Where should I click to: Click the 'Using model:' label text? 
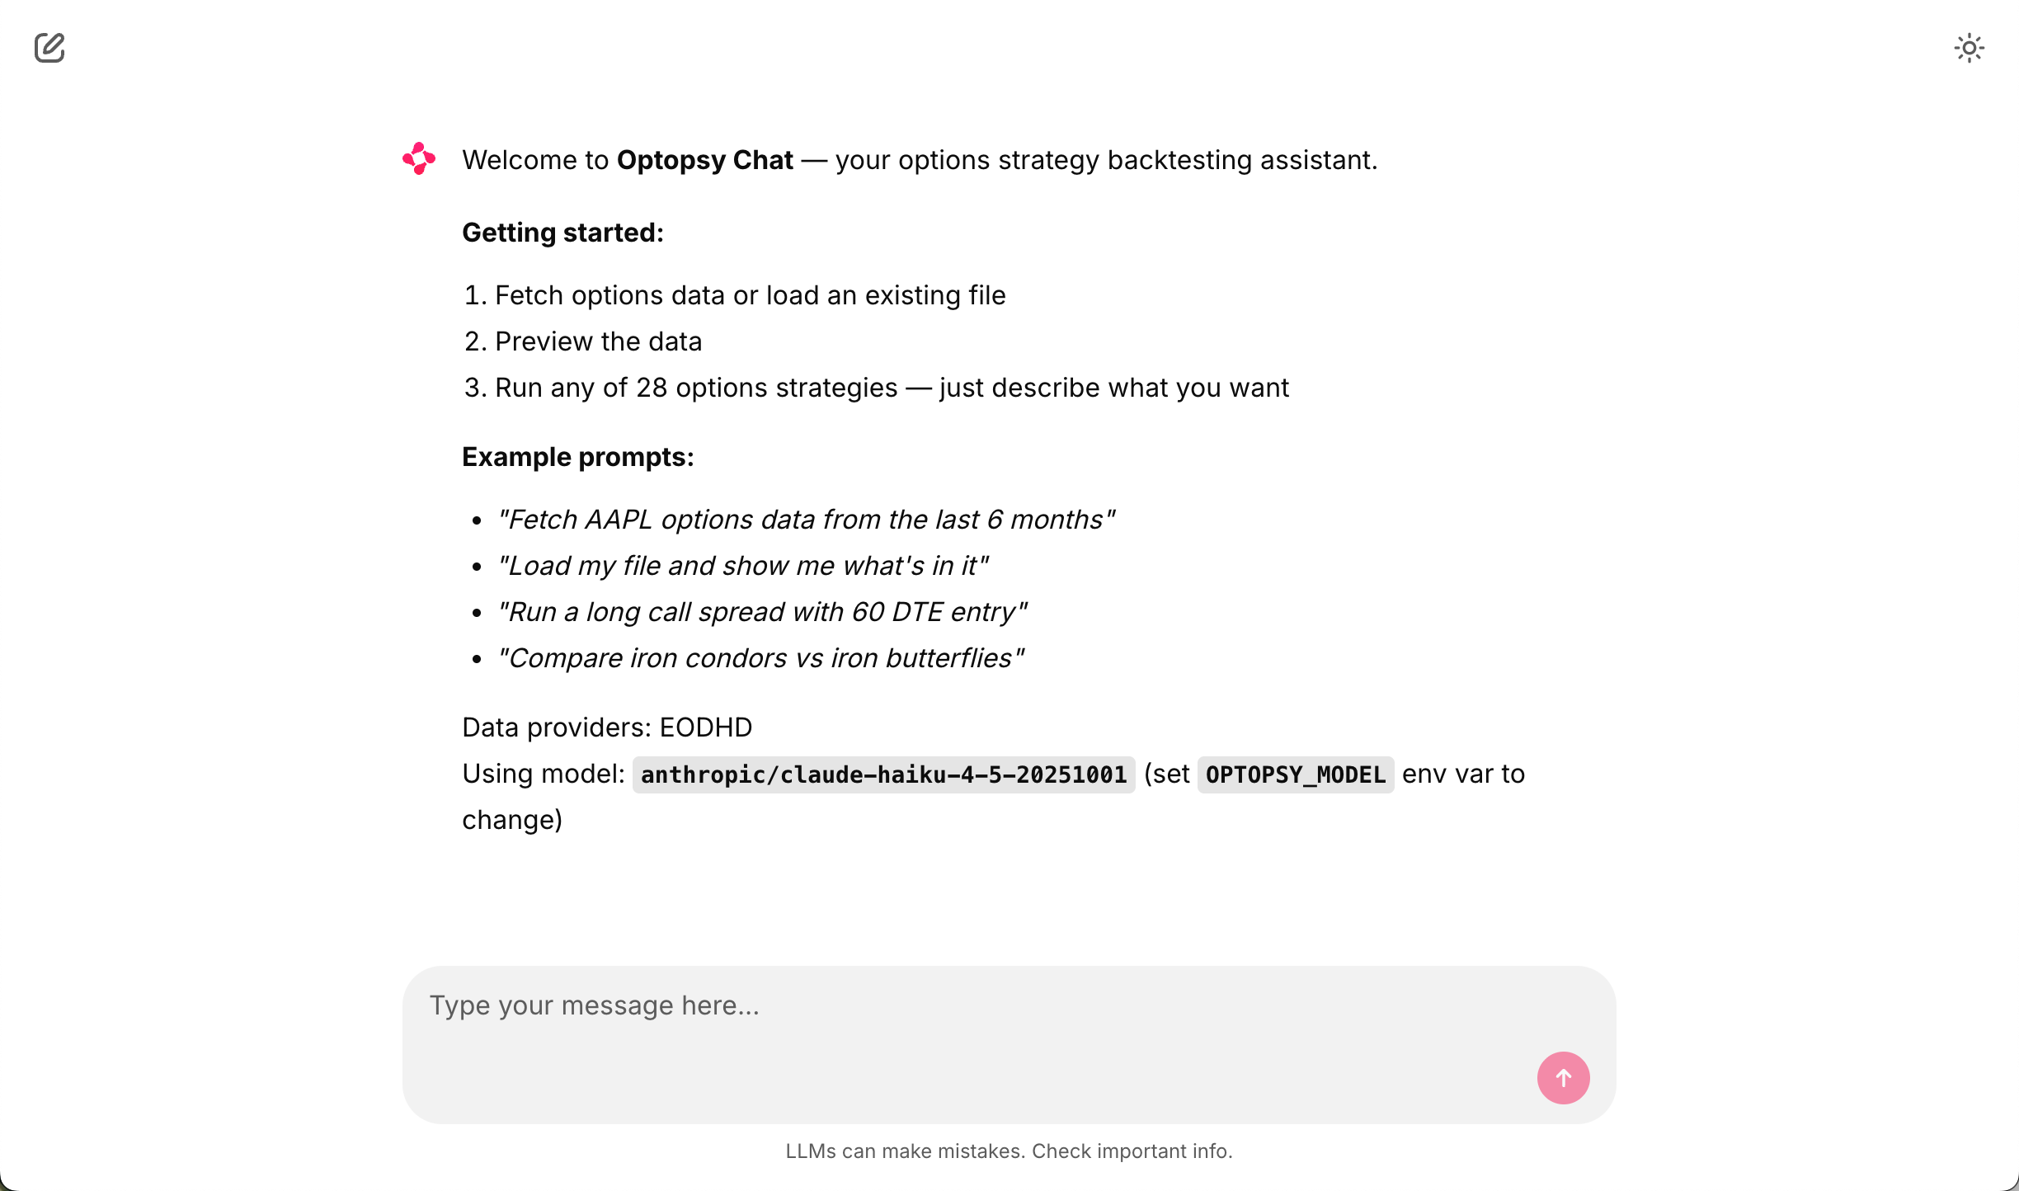point(544,774)
